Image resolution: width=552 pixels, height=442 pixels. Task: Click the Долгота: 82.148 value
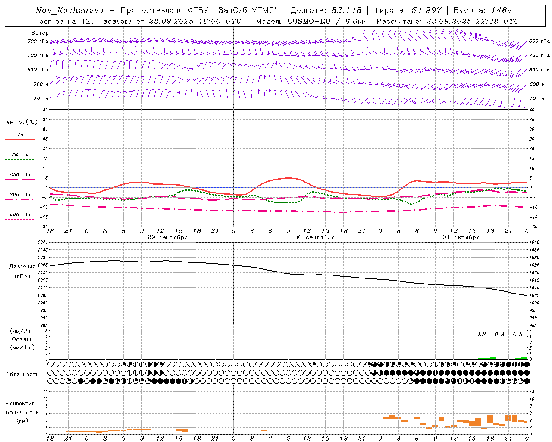pos(326,10)
